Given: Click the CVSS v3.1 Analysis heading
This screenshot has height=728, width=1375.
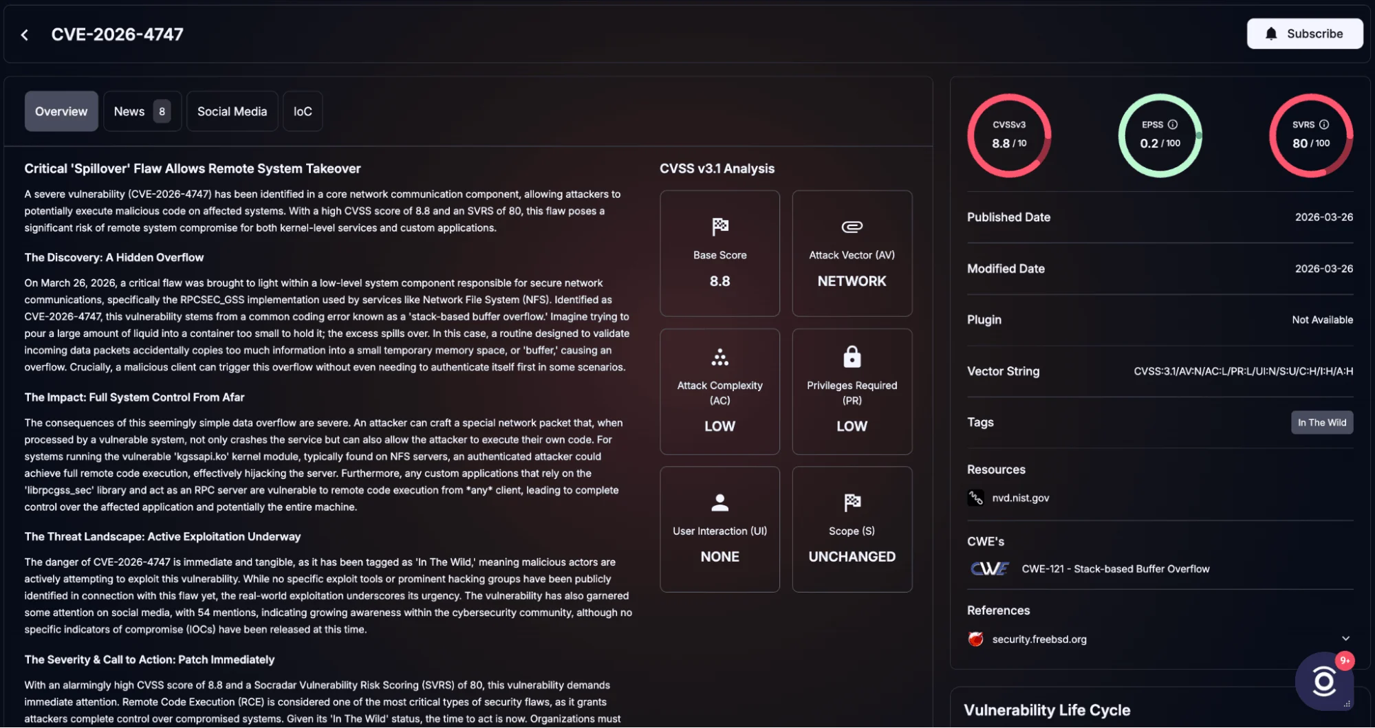Looking at the screenshot, I should pyautogui.click(x=716, y=168).
